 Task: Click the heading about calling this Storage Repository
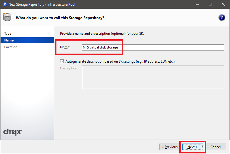click(x=60, y=18)
